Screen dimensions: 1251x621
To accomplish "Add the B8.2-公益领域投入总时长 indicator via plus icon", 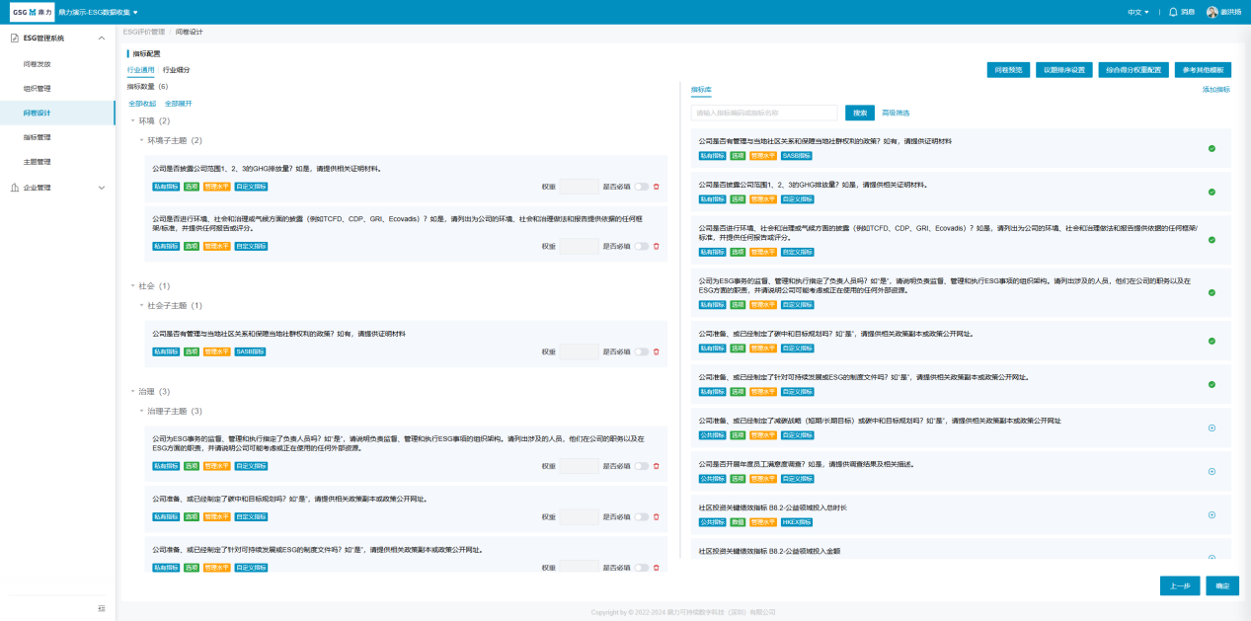I will point(1212,514).
